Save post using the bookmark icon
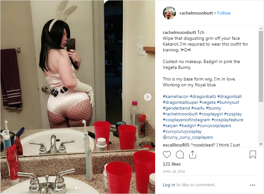264x194 pixels. [253, 155]
